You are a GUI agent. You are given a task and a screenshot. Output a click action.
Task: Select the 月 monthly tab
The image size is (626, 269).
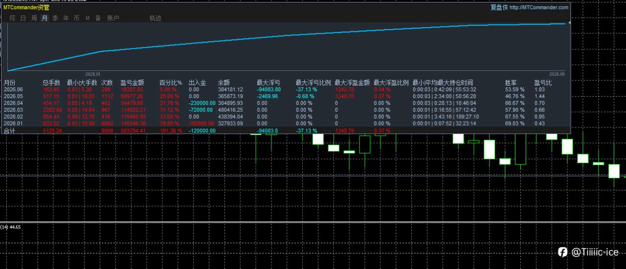pos(45,18)
